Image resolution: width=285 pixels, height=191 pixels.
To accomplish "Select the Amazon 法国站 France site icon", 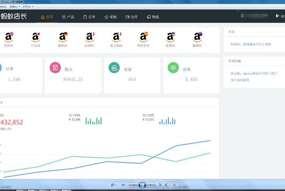I will point(90,37).
